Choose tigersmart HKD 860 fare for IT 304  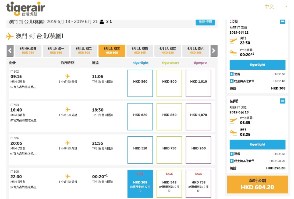pos(169,116)
